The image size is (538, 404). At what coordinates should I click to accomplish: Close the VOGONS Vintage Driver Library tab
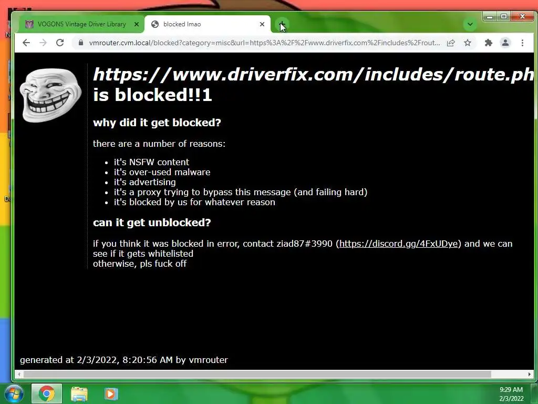point(136,24)
